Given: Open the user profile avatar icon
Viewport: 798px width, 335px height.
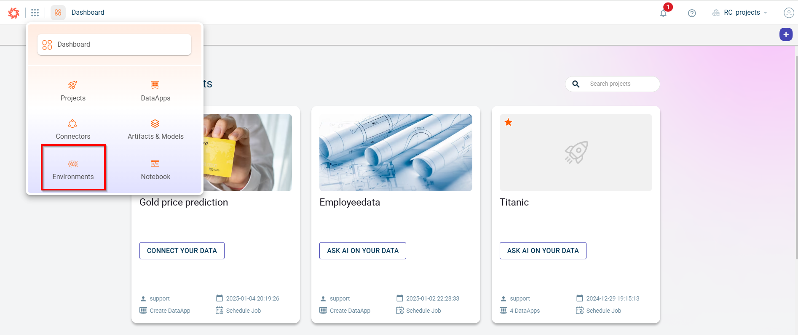Looking at the screenshot, I should coord(789,13).
